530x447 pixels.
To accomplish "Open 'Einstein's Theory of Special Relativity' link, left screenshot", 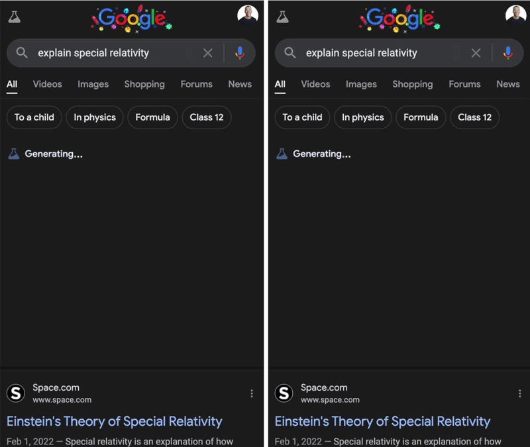I will 114,421.
